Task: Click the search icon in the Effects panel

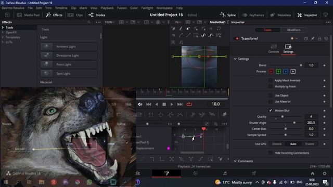Action: click(x=89, y=22)
